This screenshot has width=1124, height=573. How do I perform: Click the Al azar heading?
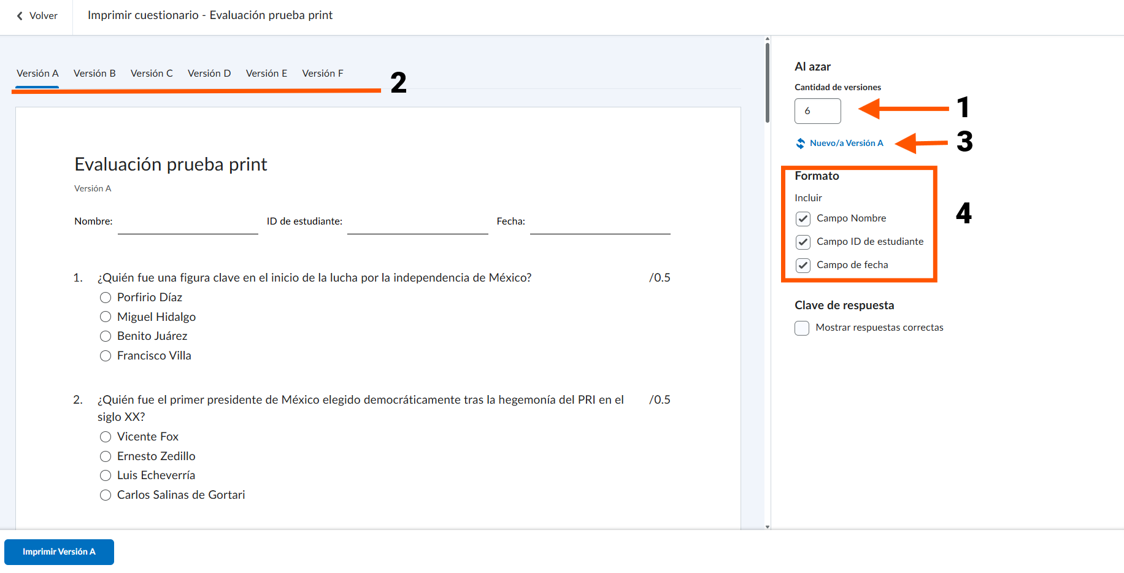(x=812, y=67)
